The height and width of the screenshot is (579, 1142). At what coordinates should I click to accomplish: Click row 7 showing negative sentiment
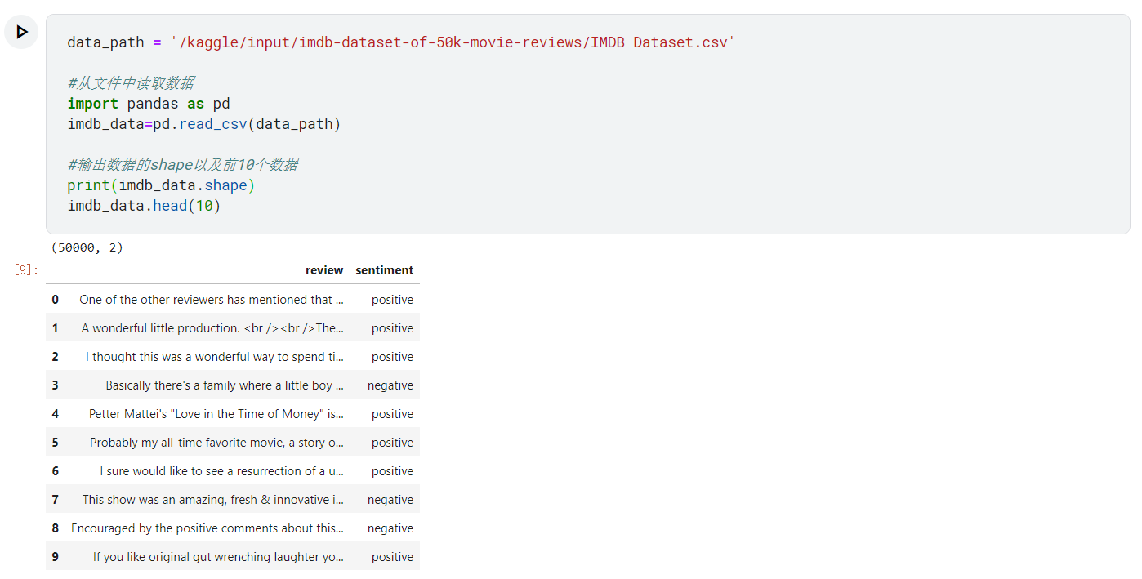229,499
